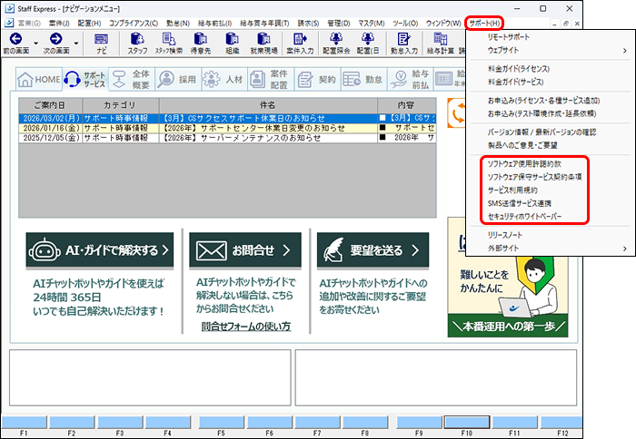The image size is (636, 439).
Task: Select お申込み(テスト環境作成・延長依頼)
Action: click(542, 113)
